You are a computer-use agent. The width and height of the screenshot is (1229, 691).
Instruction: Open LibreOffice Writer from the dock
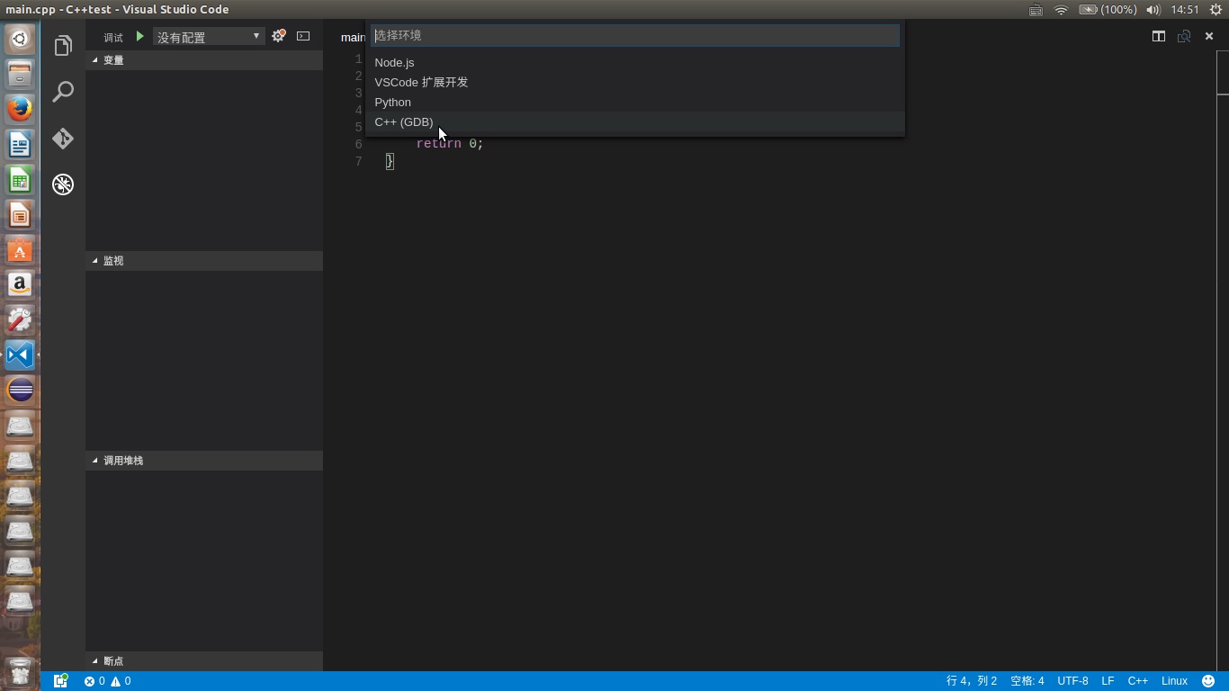[x=20, y=144]
